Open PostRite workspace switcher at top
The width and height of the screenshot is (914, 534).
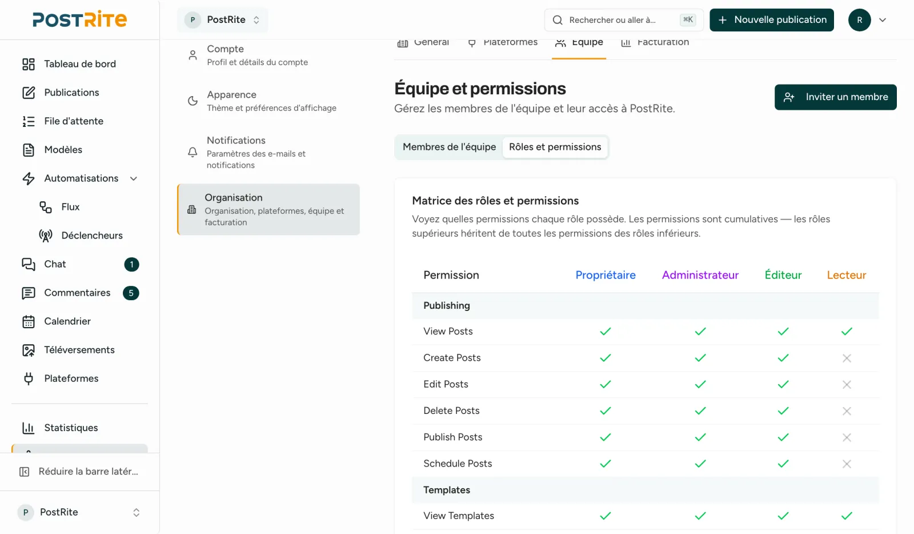click(223, 20)
